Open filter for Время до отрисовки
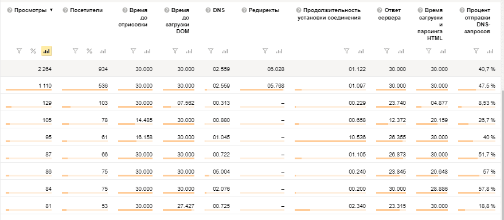Screen dimensions: 504x220 pos(134,51)
